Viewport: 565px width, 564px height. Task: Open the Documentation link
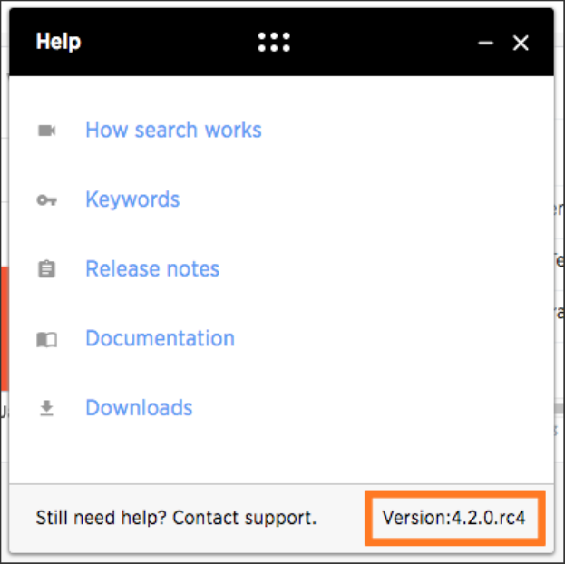click(160, 338)
